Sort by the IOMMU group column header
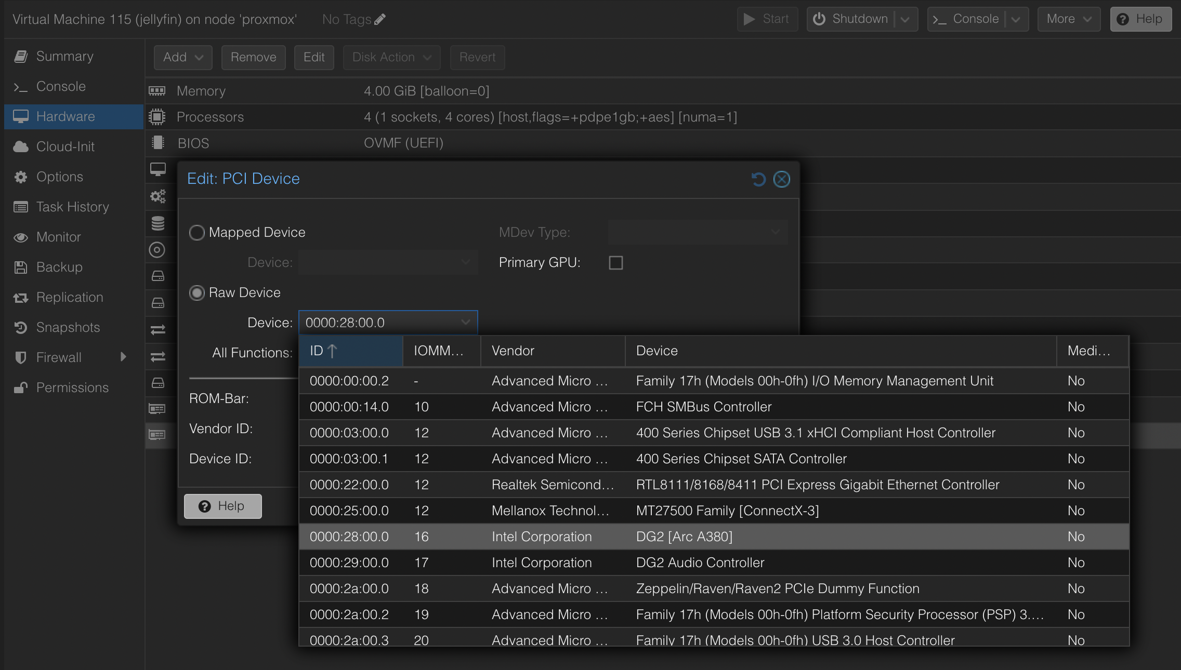The height and width of the screenshot is (670, 1181). click(x=442, y=351)
